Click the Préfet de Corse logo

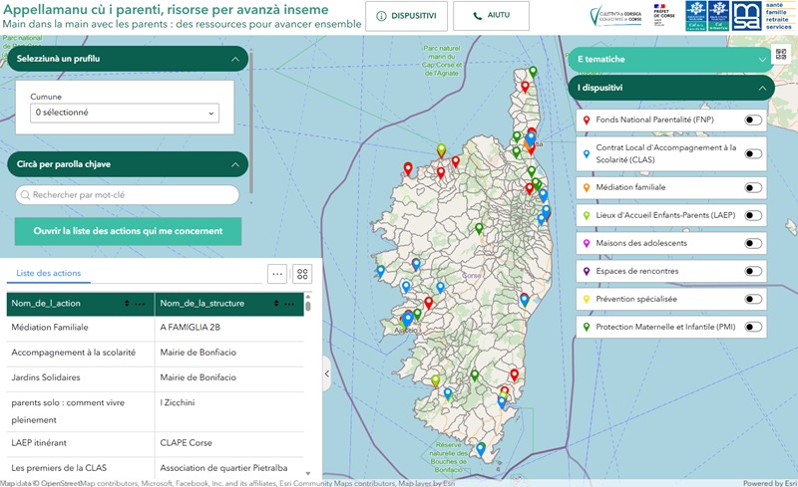click(x=664, y=15)
